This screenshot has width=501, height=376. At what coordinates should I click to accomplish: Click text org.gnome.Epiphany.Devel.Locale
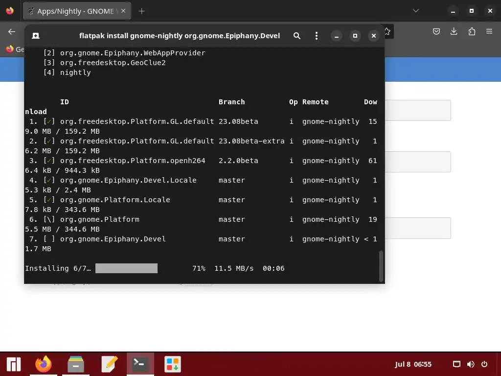pyautogui.click(x=128, y=180)
